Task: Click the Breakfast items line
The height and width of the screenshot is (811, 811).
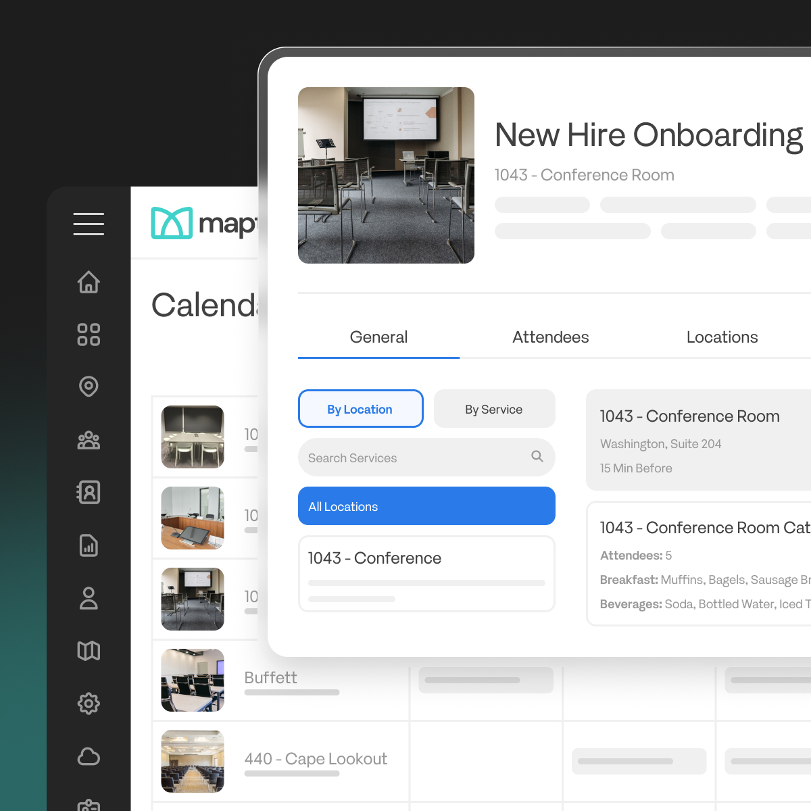Action: pyautogui.click(x=706, y=580)
